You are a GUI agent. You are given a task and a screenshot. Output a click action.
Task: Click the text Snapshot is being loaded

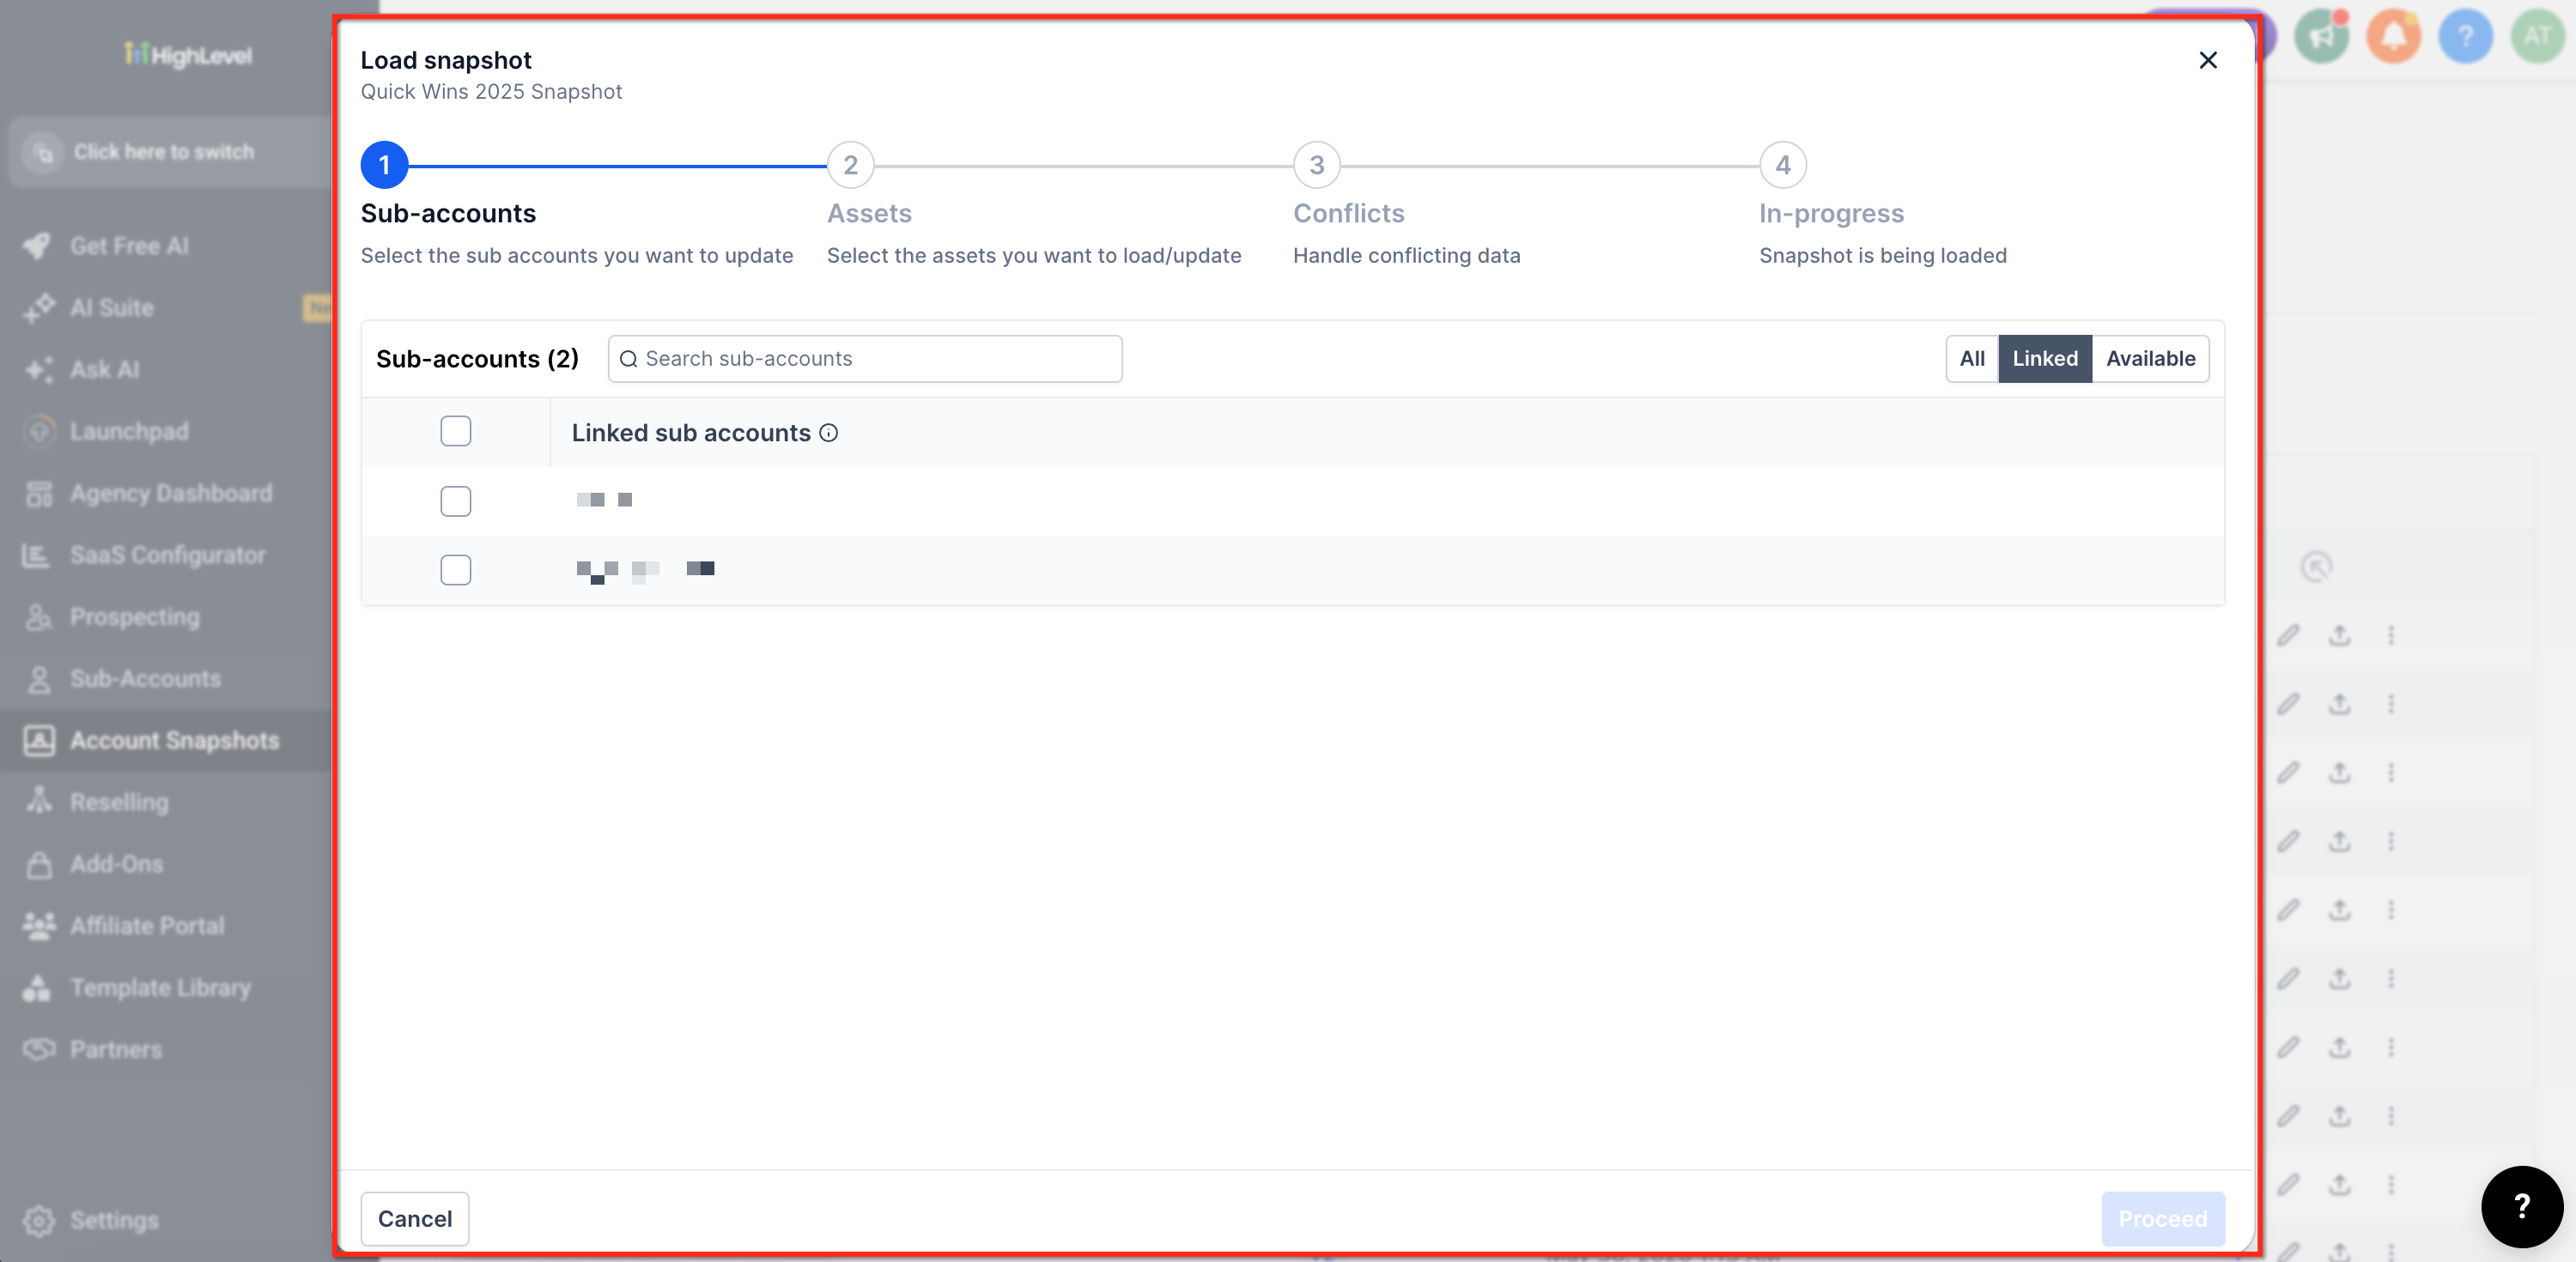pos(1883,256)
